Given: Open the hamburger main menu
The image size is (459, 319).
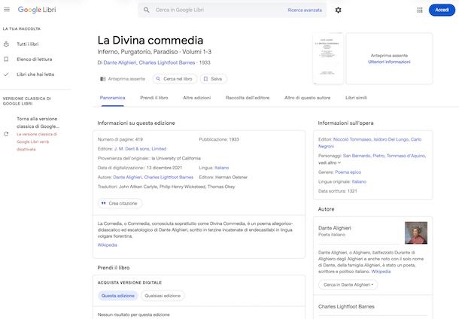Looking at the screenshot, I should point(7,10).
